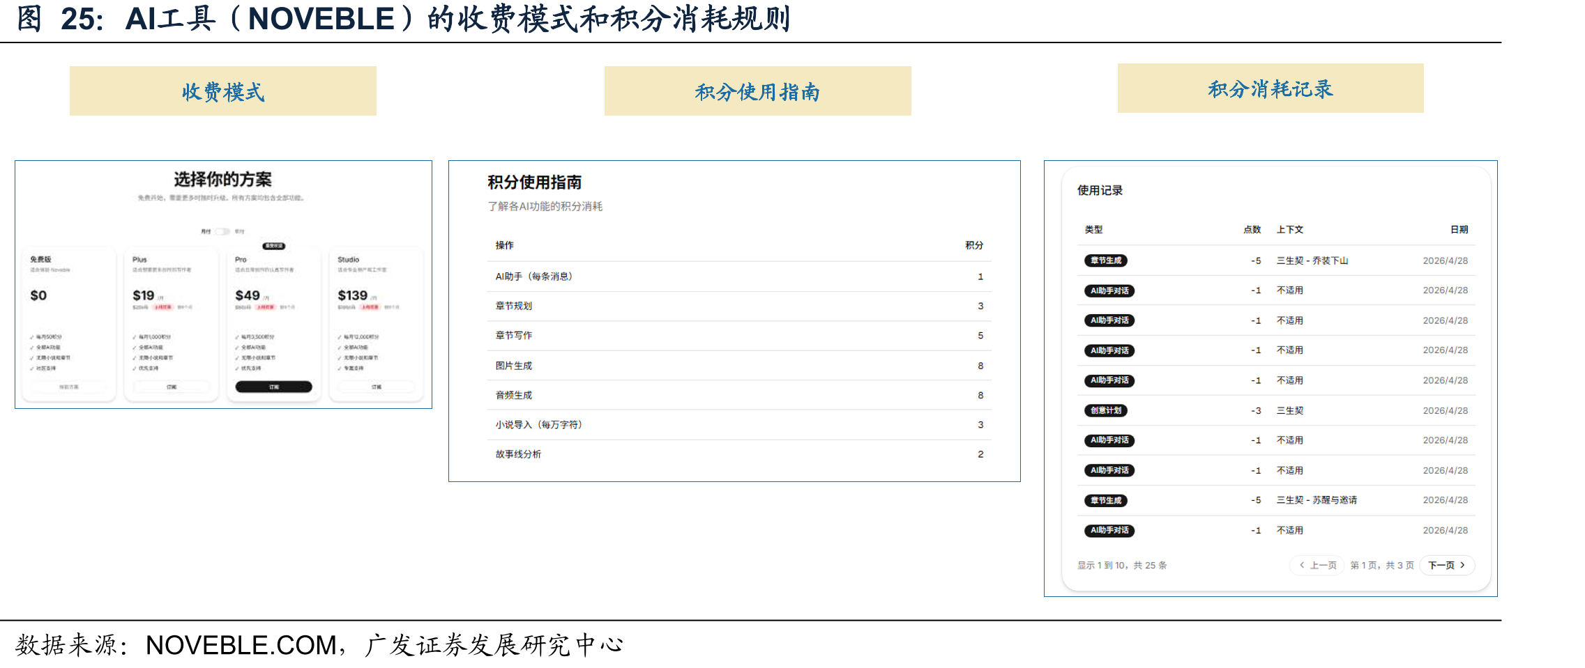Viewport: 1585px width, 668px height.
Task: Select the 故事线分析 row
Action: (x=739, y=454)
